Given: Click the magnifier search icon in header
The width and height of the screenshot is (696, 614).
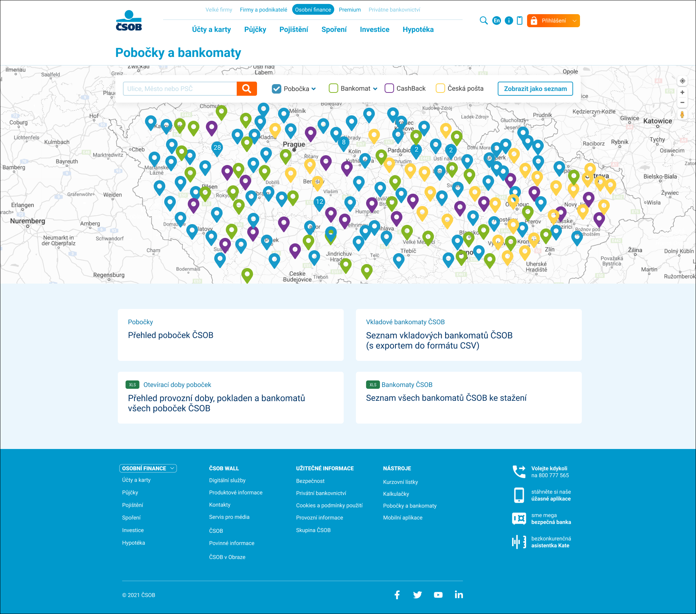Looking at the screenshot, I should click(x=484, y=21).
